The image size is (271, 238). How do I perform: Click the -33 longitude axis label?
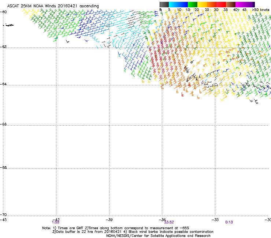215,220
